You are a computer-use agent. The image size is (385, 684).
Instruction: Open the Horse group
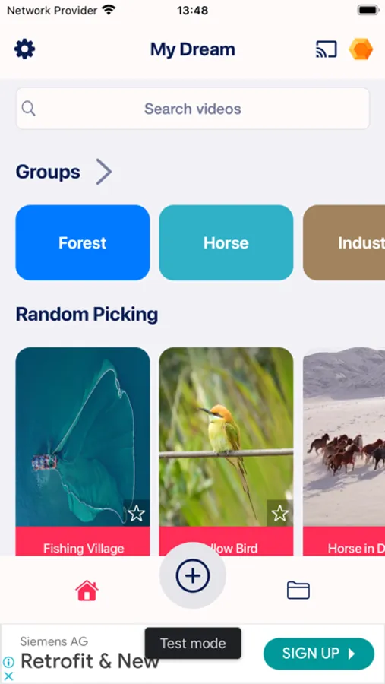click(226, 242)
